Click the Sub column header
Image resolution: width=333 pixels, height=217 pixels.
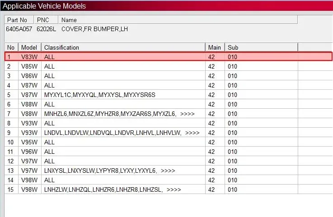pyautogui.click(x=262, y=47)
